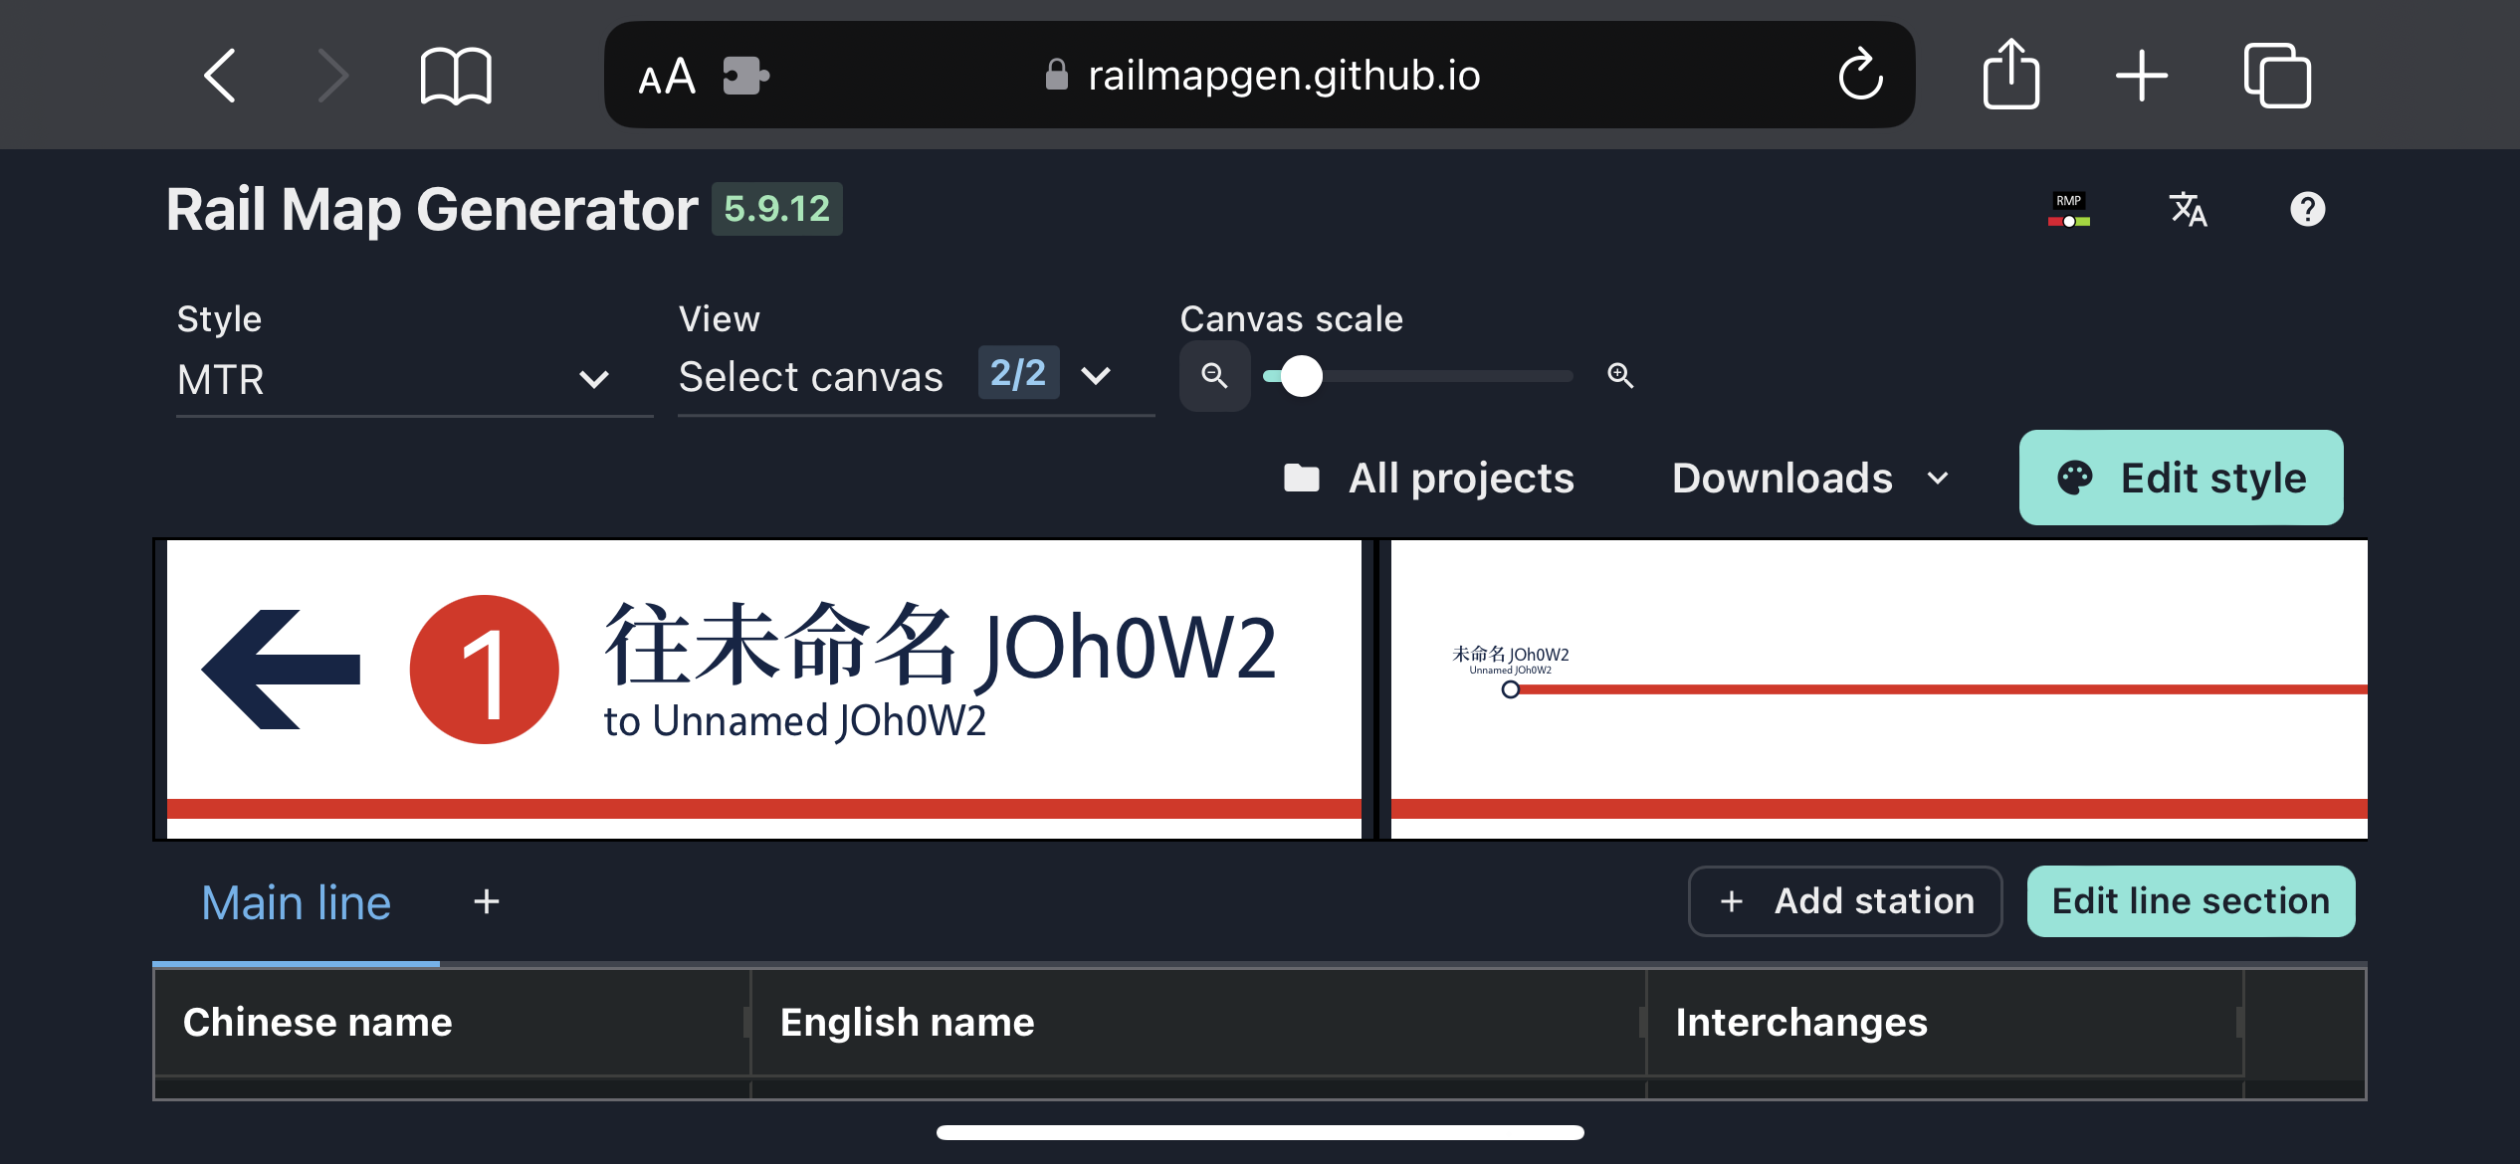Switch to the Main line tab
The image size is (2520, 1164).
point(296,901)
